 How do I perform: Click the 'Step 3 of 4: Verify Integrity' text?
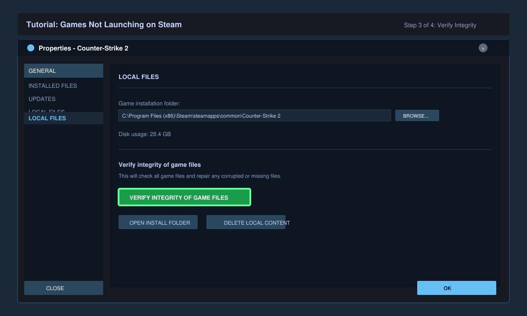[440, 25]
